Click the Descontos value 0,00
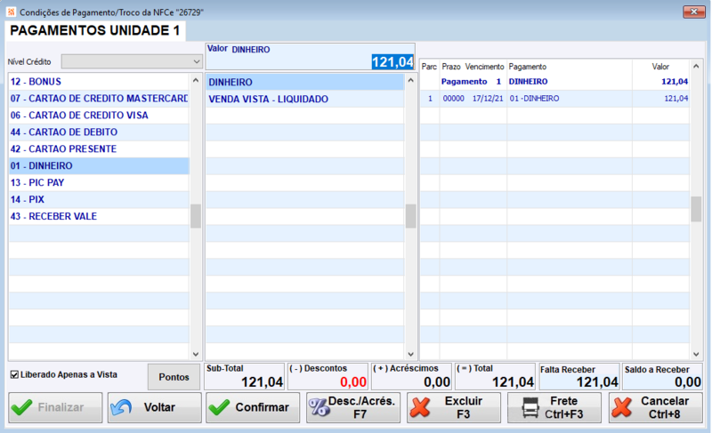The image size is (712, 433). point(353,382)
